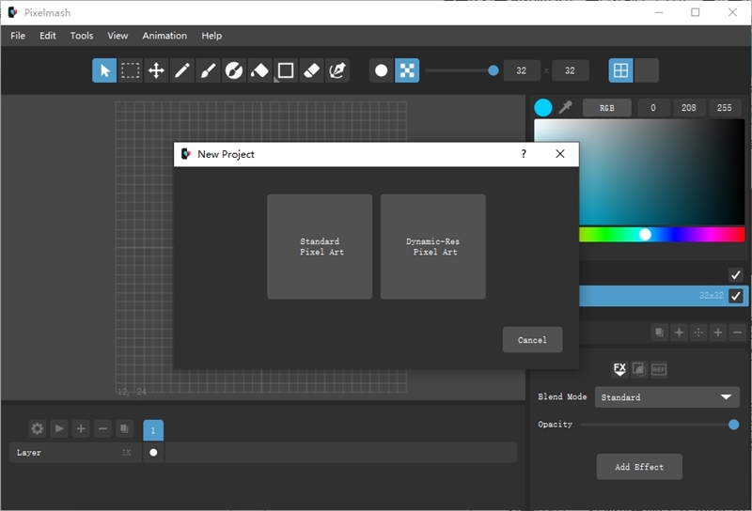Choose the round brush shape
The height and width of the screenshot is (511, 752).
coord(382,70)
